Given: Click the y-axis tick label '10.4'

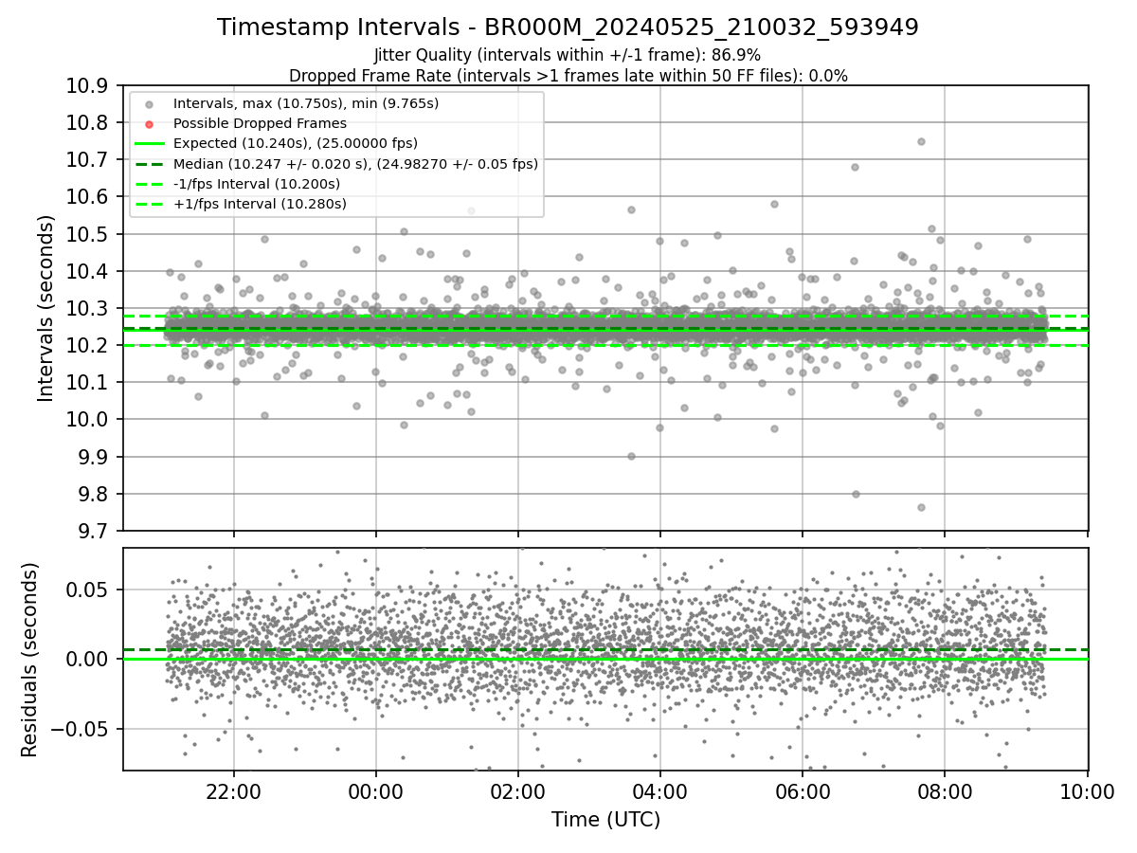Looking at the screenshot, I should click(x=86, y=271).
